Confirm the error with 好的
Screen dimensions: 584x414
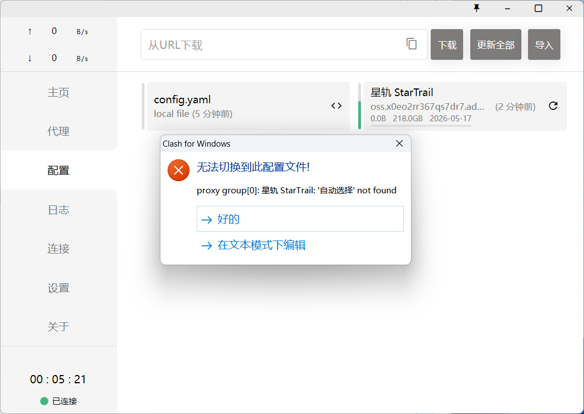pyautogui.click(x=300, y=219)
